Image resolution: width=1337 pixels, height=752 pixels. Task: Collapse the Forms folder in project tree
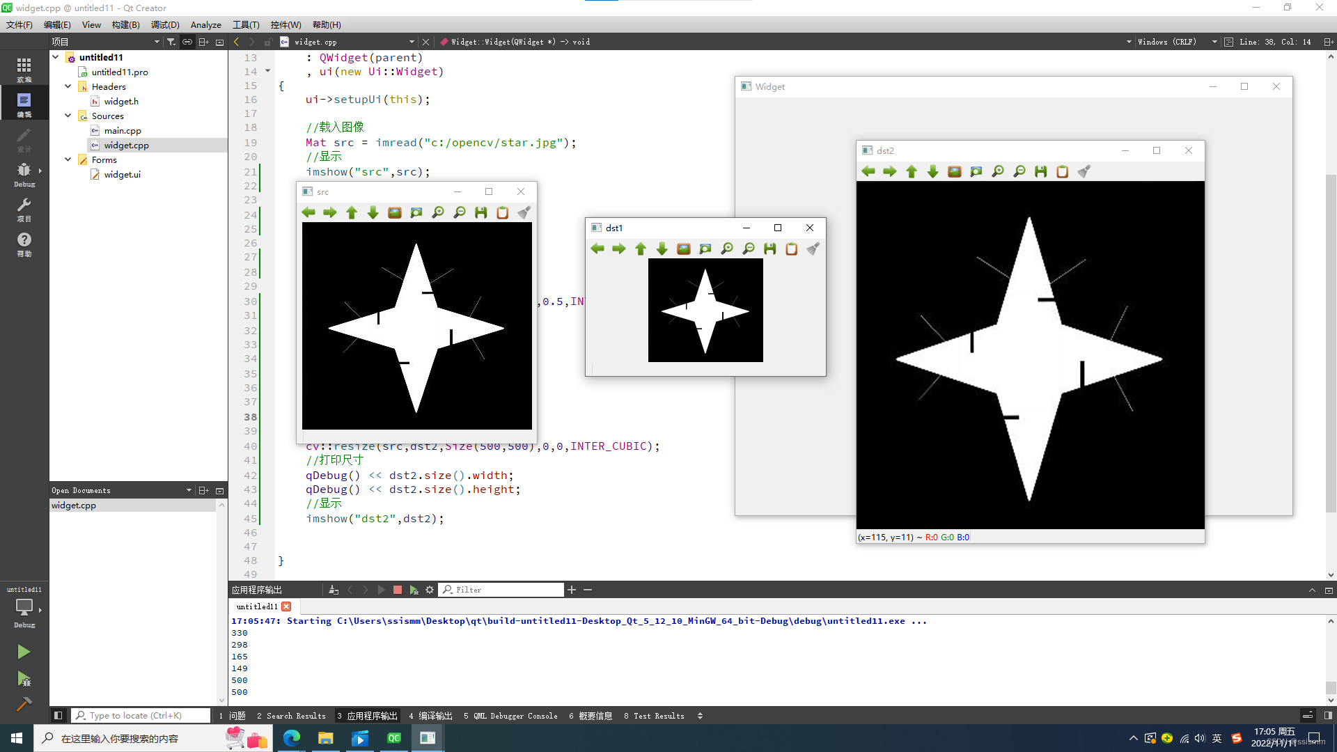pos(68,159)
